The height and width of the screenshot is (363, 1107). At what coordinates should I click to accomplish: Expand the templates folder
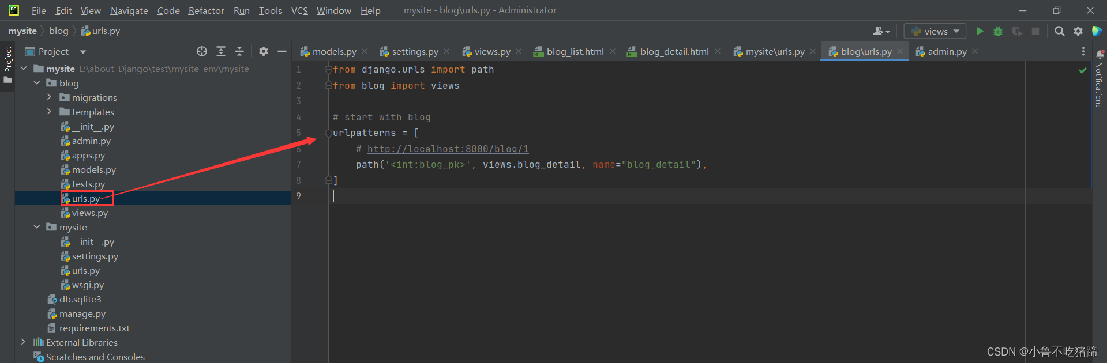pos(50,112)
